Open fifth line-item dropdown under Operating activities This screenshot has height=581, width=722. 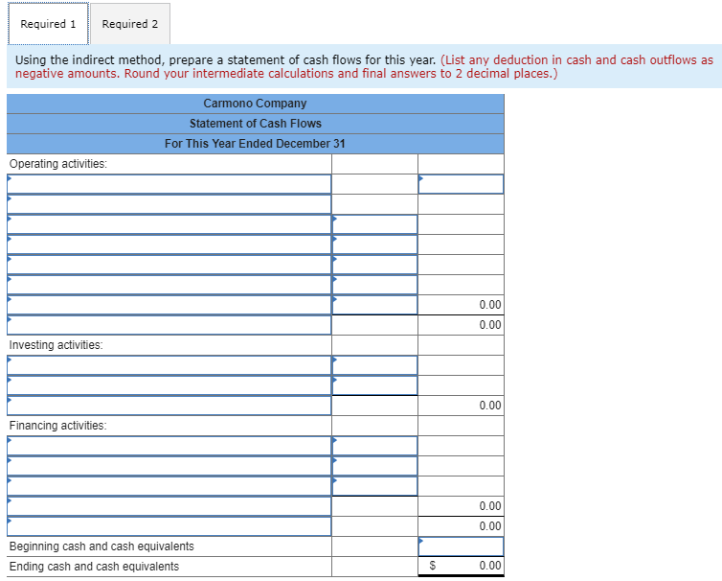(x=169, y=265)
